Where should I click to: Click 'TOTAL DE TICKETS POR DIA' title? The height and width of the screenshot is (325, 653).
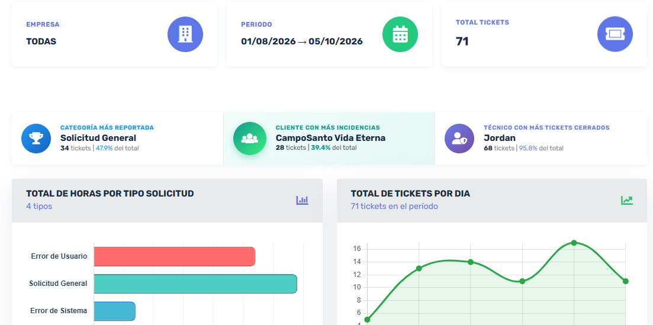tap(411, 194)
